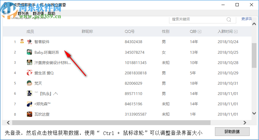Expand the 入群时间 sort dropdown
Viewport: 259px width, 140px height.
coord(236,32)
